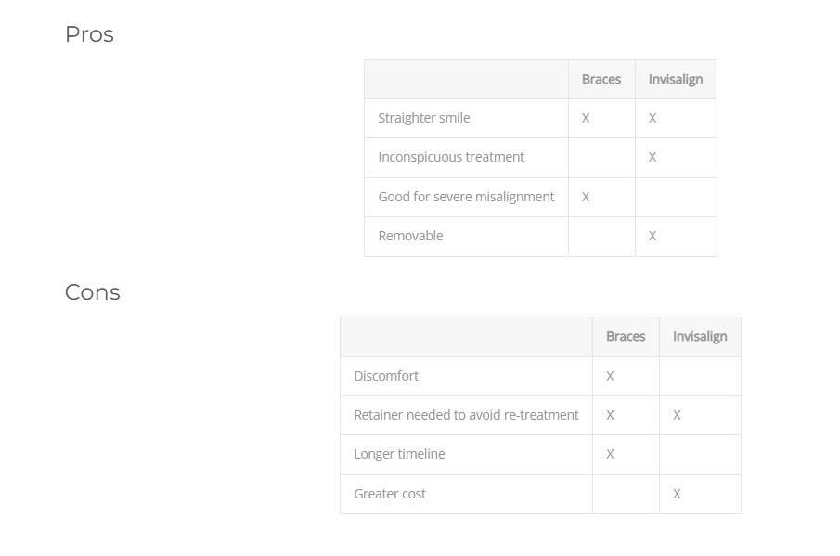
Task: Click the Invisalign header in the Cons table
Action: click(699, 337)
